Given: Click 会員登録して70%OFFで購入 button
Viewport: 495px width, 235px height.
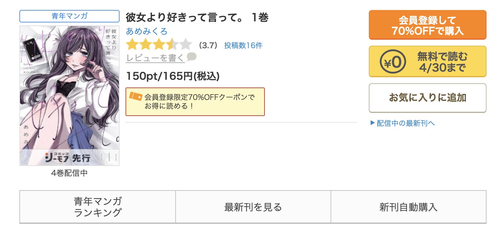Looking at the screenshot, I should click(x=427, y=25).
